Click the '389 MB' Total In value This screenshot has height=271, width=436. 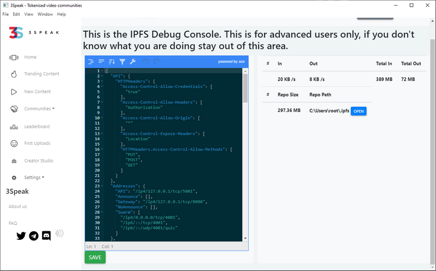pos(384,80)
